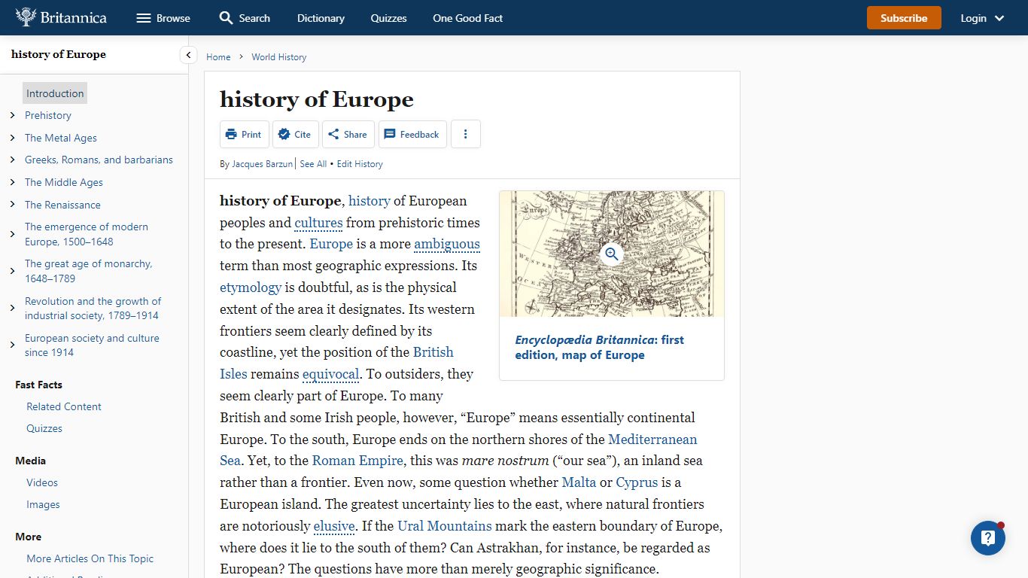Expand The Middle Ages section
Viewport: 1028px width, 578px height.
coord(13,182)
